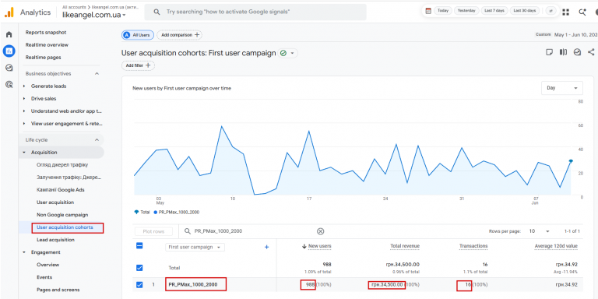The height and width of the screenshot is (299, 598).
Task: Open the Google apps grid icon
Action: 565,12
